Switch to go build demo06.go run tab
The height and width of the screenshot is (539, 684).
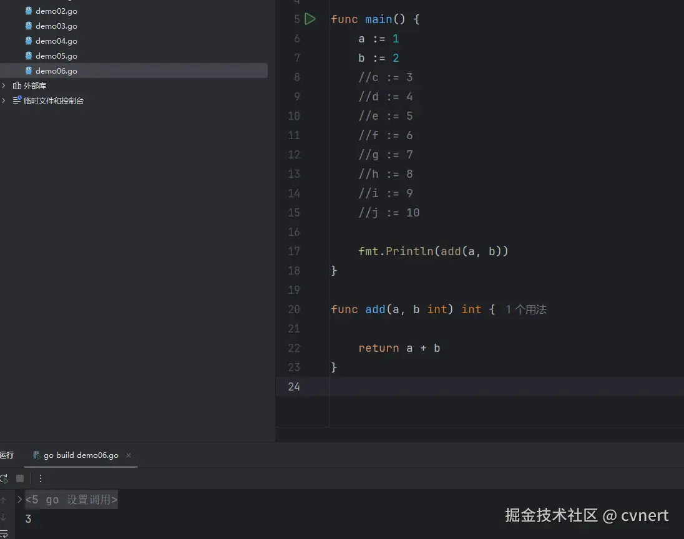[81, 455]
